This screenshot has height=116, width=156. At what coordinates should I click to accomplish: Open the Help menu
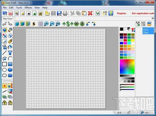(x=45, y=8)
